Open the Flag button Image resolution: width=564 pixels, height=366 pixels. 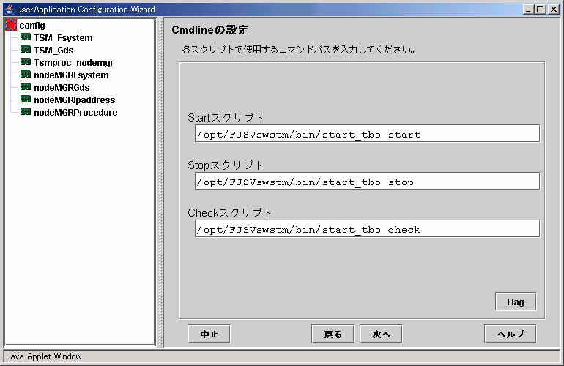coord(516,302)
